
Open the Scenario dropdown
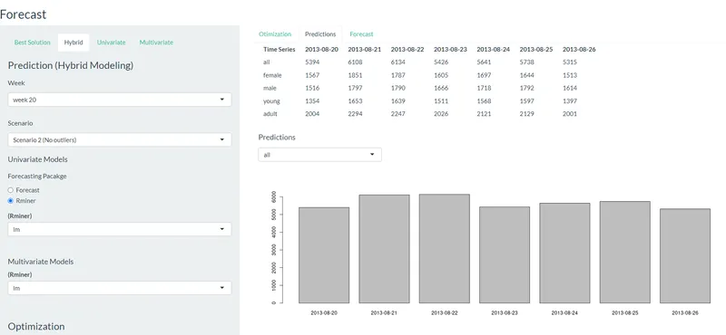120,139
